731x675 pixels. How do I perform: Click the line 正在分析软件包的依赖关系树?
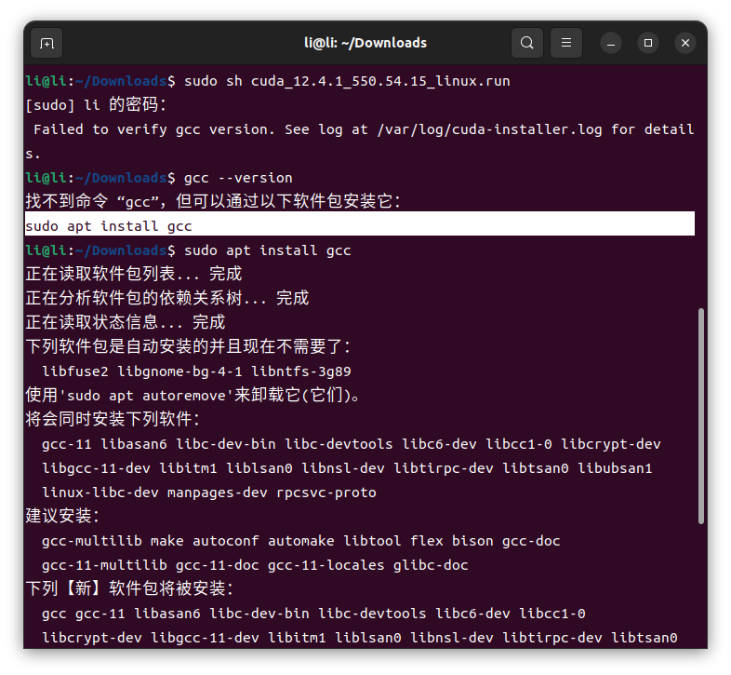[166, 298]
